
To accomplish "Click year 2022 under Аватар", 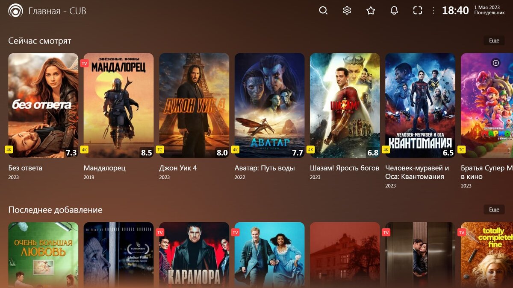I will point(240,177).
